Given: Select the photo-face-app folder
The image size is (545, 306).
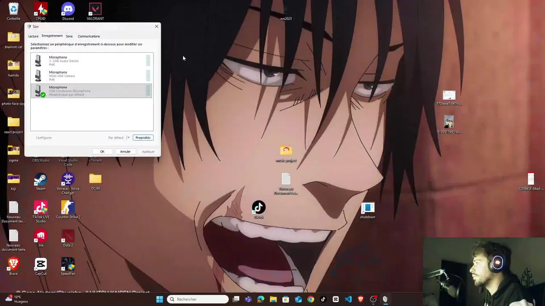Looking at the screenshot, I should pyautogui.click(x=14, y=96).
